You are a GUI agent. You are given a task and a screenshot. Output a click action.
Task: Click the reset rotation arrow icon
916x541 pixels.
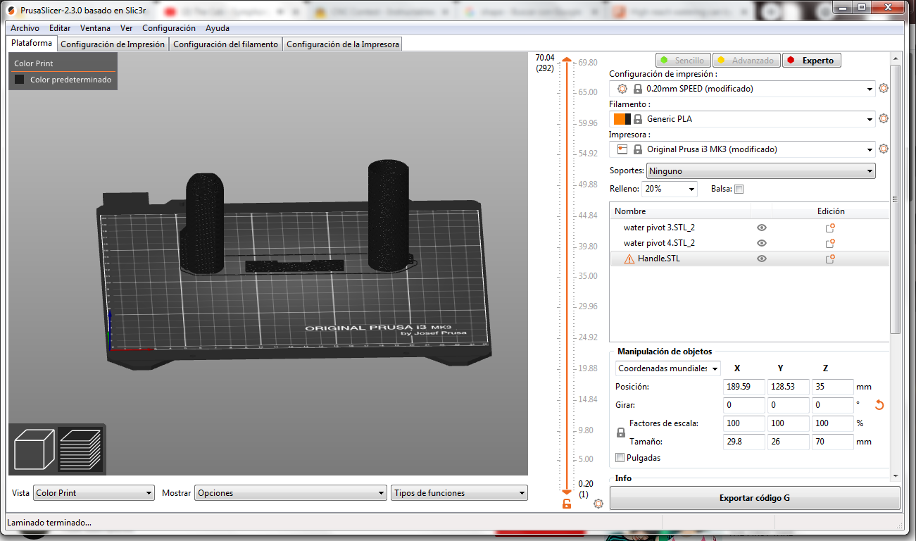[879, 405]
